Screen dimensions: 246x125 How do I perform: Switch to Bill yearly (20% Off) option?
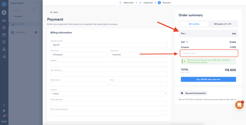pos(223,24)
